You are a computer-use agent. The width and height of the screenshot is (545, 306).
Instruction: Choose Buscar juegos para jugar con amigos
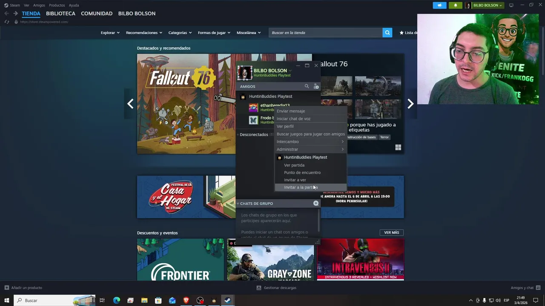(x=310, y=134)
